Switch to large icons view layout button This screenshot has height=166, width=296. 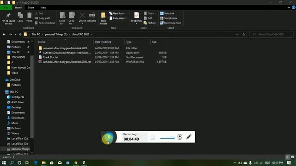[293, 157]
